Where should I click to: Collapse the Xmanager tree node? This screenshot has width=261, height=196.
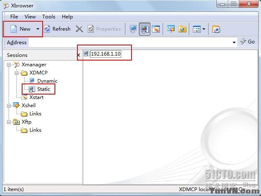(x=9, y=65)
